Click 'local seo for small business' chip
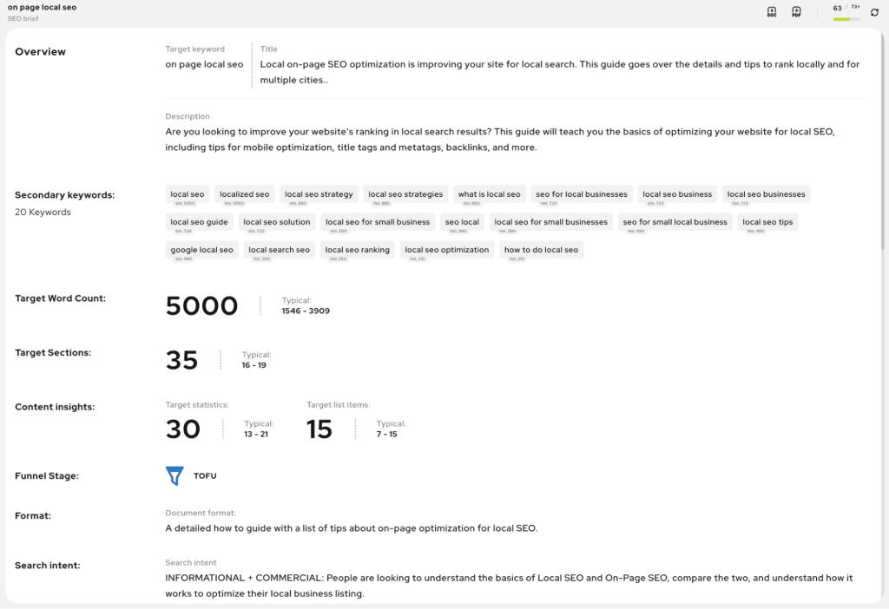Viewport: 889px width, 609px height. coord(378,222)
